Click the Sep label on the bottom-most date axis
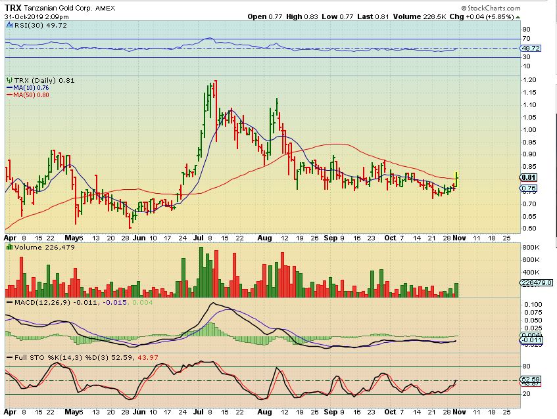 click(x=331, y=412)
